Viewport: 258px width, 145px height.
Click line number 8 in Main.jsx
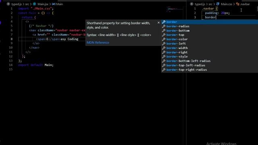pyautogui.click(x=12, y=39)
